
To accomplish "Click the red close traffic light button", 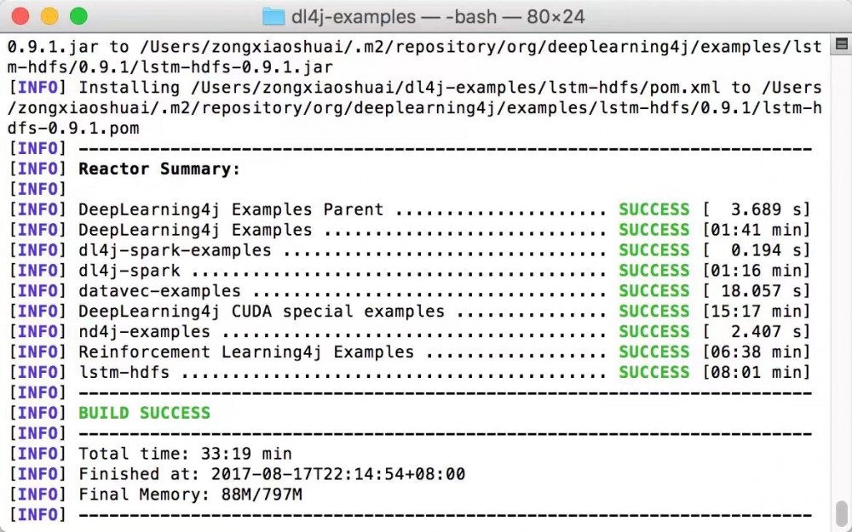I will click(x=20, y=16).
